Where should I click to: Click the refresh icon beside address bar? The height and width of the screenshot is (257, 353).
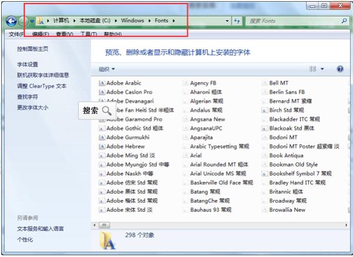237,21
